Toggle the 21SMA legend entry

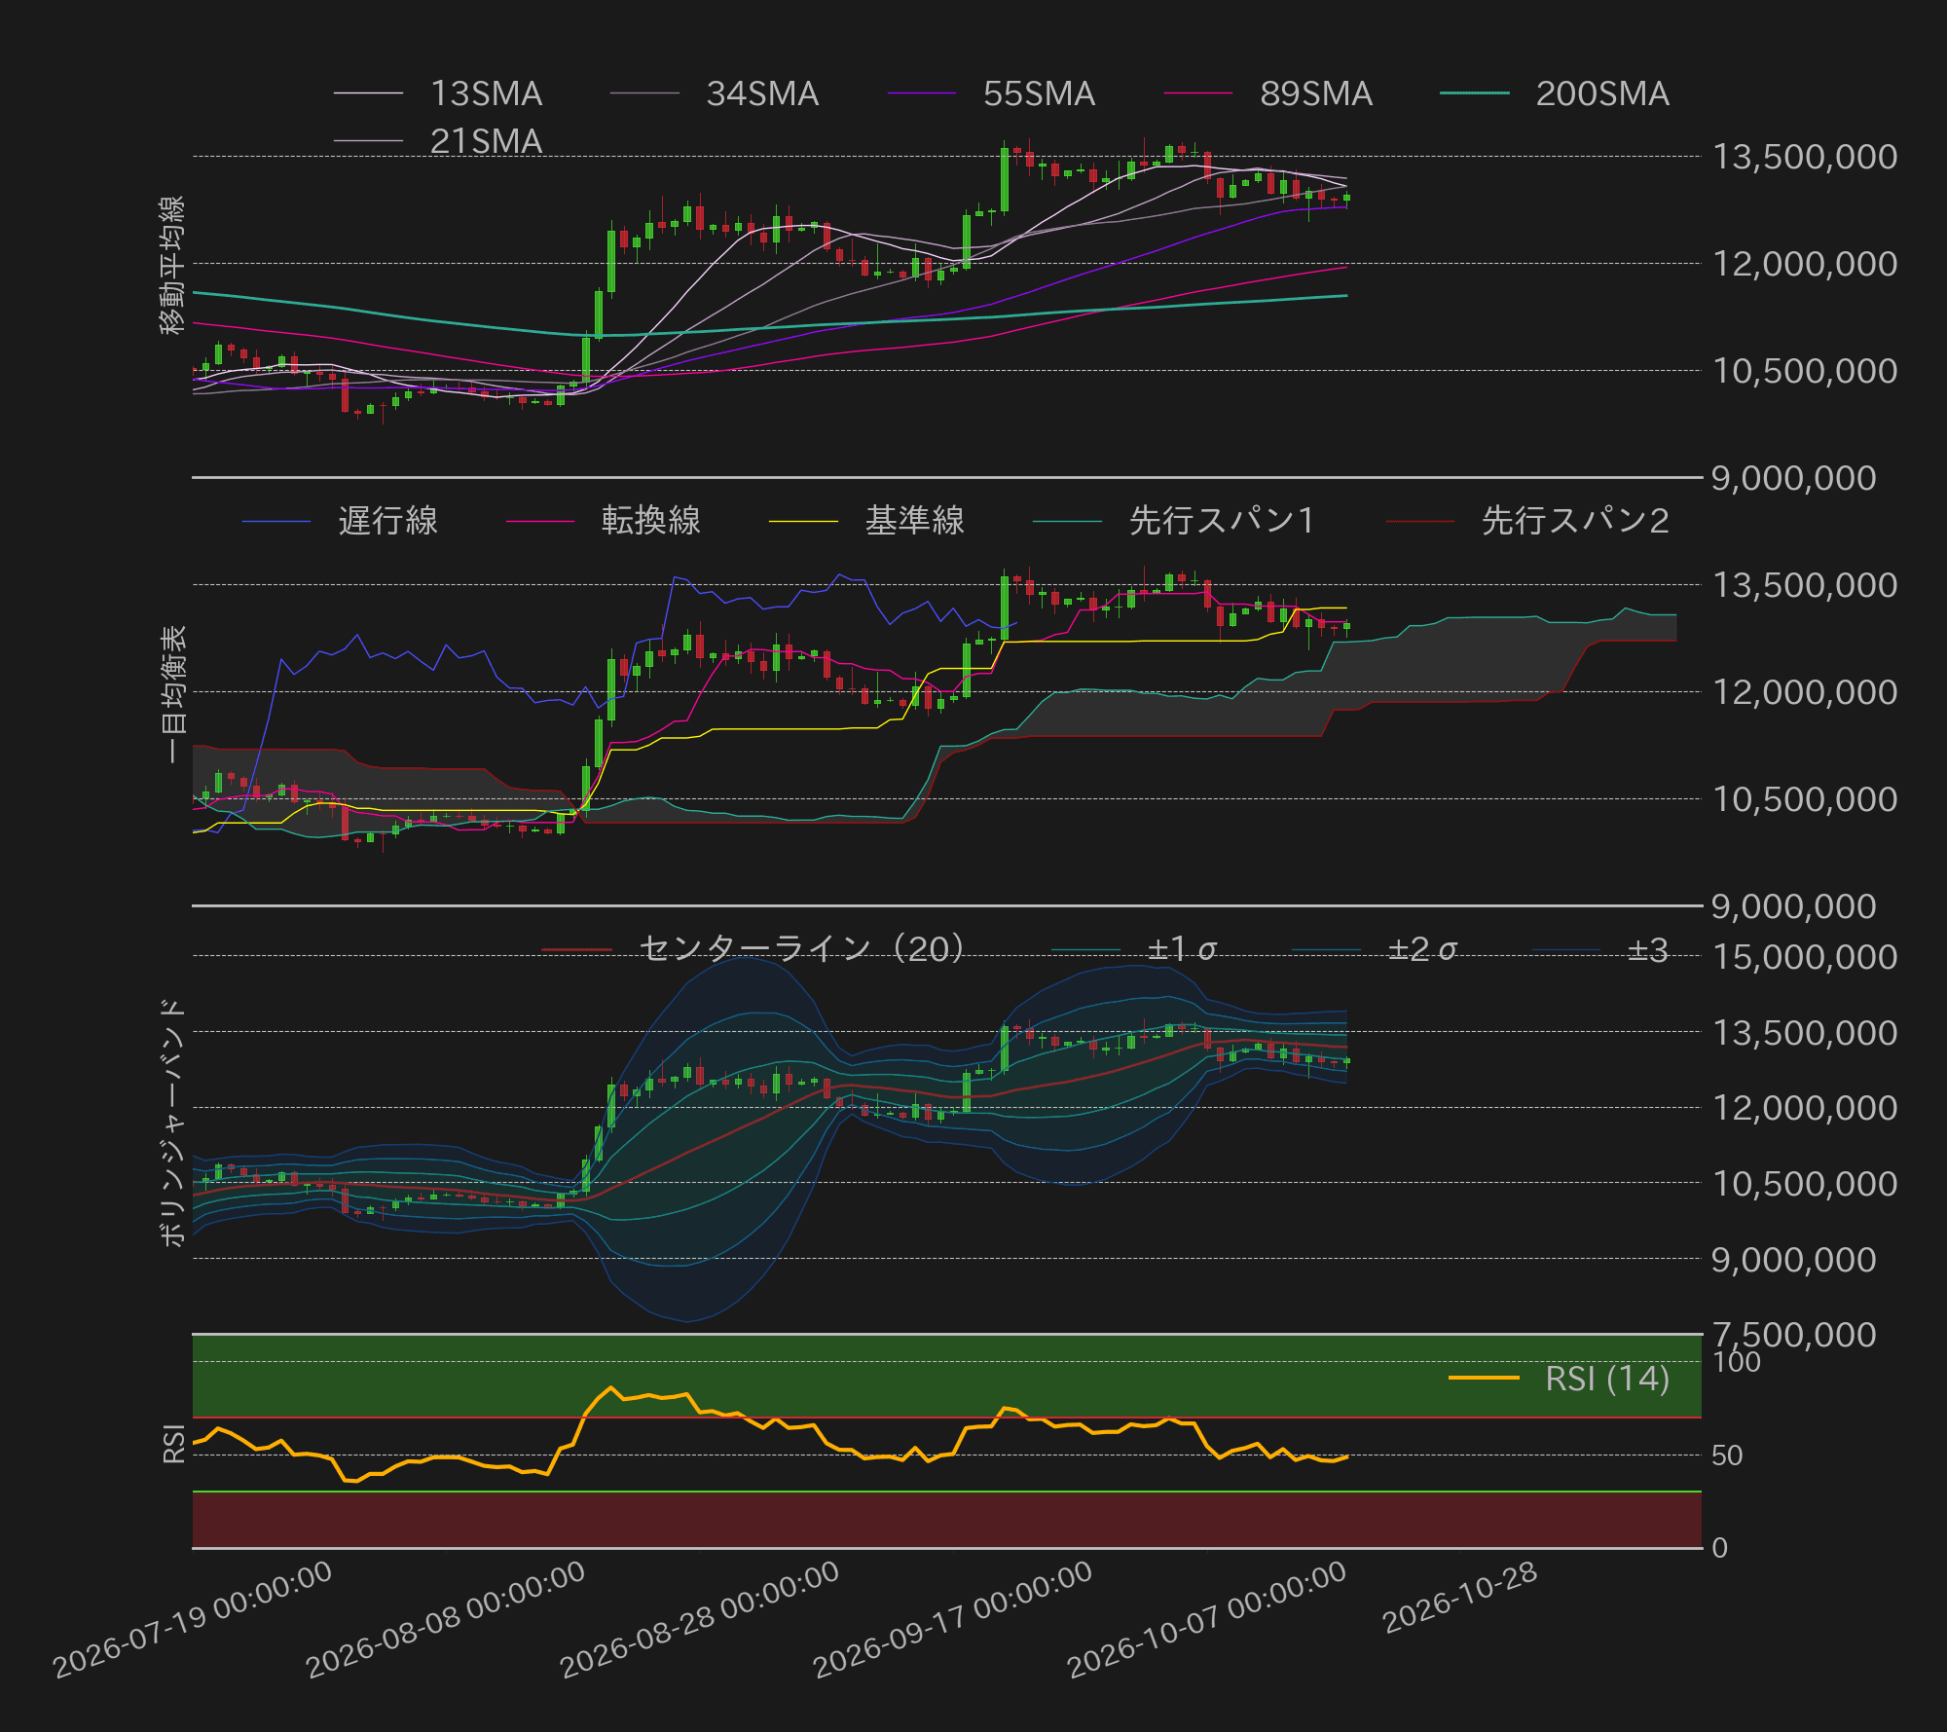[438, 141]
